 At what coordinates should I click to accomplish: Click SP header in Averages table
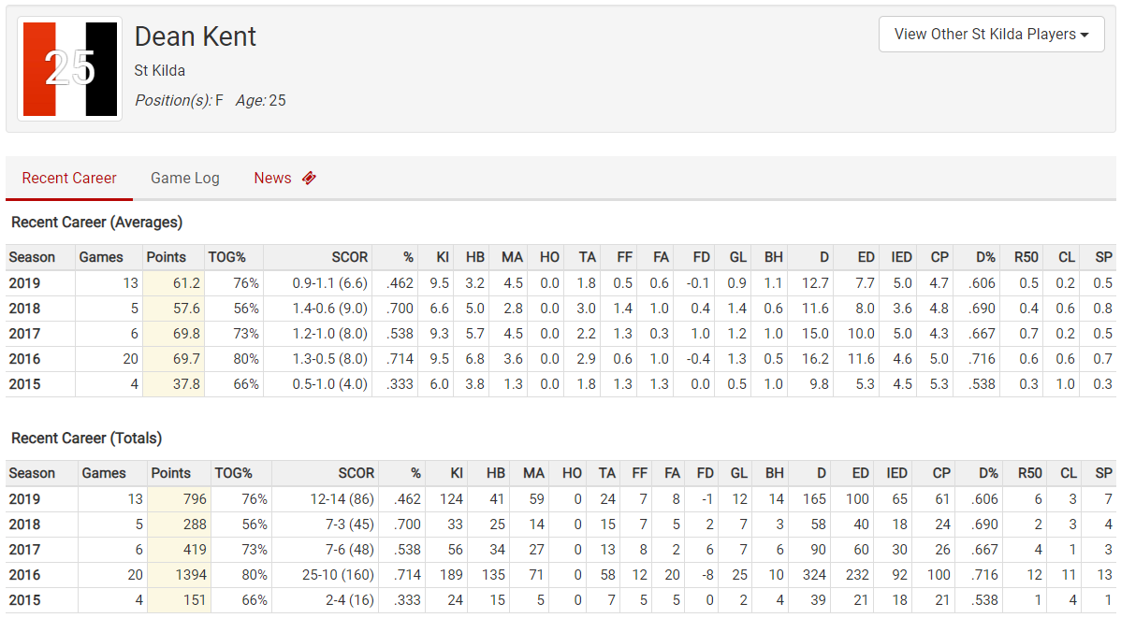click(1103, 257)
